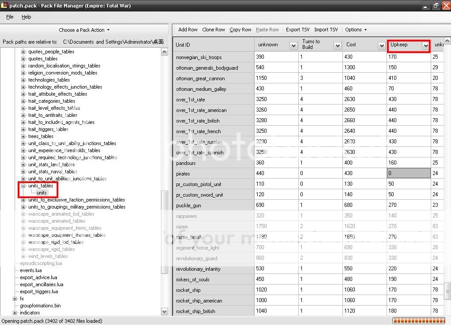Viewport: 451px width, 325px height.
Task: Open the Cost column filter dropdown
Action: 381,45
